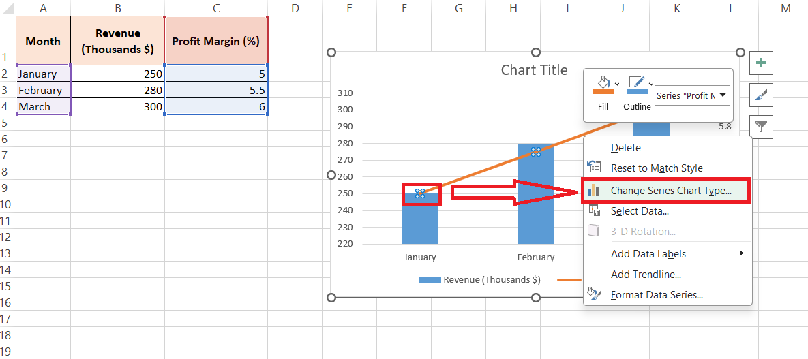Select the Profit Margin (%) header cell
This screenshot has width=808, height=359.
pyautogui.click(x=216, y=41)
